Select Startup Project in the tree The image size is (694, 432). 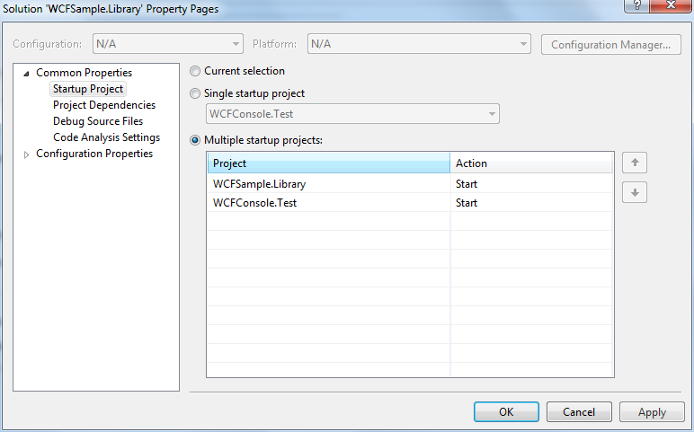[87, 89]
